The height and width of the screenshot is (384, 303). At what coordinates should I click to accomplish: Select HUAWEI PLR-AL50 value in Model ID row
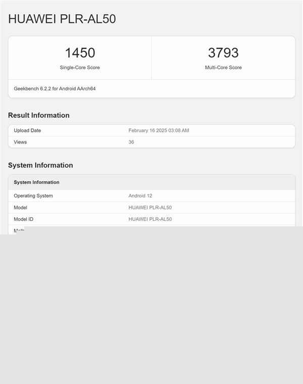click(x=150, y=219)
